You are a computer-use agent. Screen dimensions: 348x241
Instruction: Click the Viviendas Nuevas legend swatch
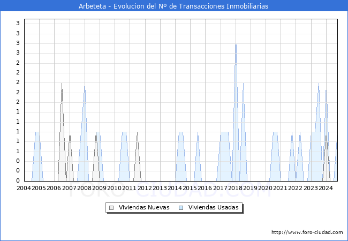(x=111, y=208)
